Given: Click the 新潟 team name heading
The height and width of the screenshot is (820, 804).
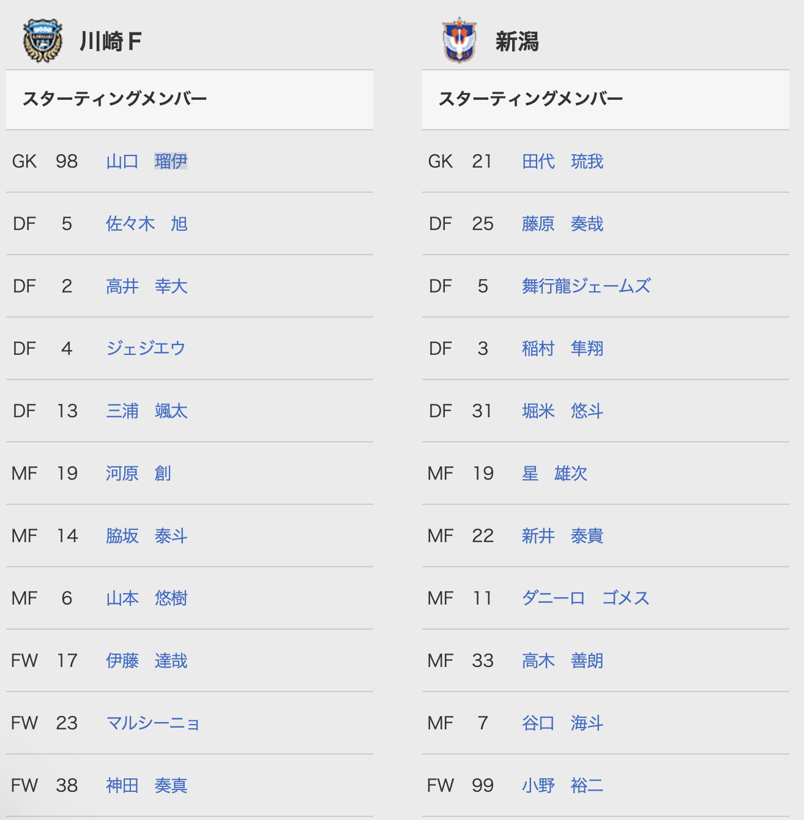Looking at the screenshot, I should [517, 42].
